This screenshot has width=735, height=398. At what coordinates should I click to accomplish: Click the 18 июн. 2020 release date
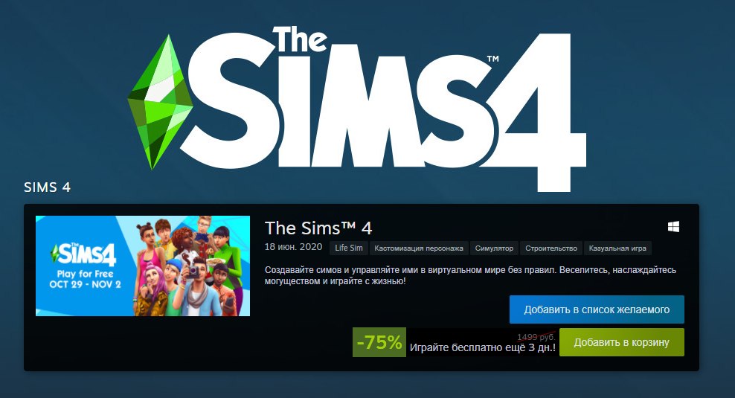(x=293, y=247)
